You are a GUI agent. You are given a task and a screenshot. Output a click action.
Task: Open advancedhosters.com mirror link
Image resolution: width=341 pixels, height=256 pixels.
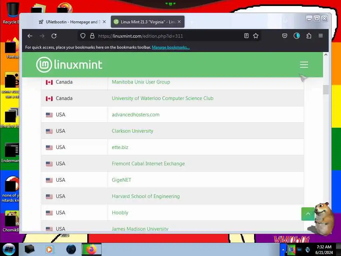pos(136,115)
